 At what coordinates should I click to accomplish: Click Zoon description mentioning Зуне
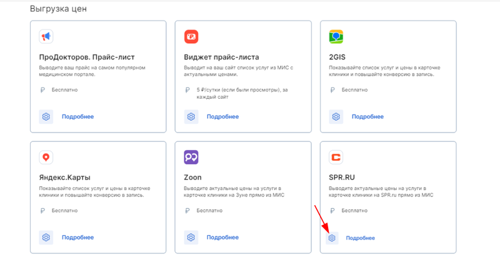point(234,191)
